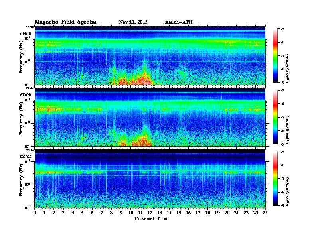Click hour tick label "11" on the time axis
Viewport: 316px width, 244px height.
click(140, 213)
